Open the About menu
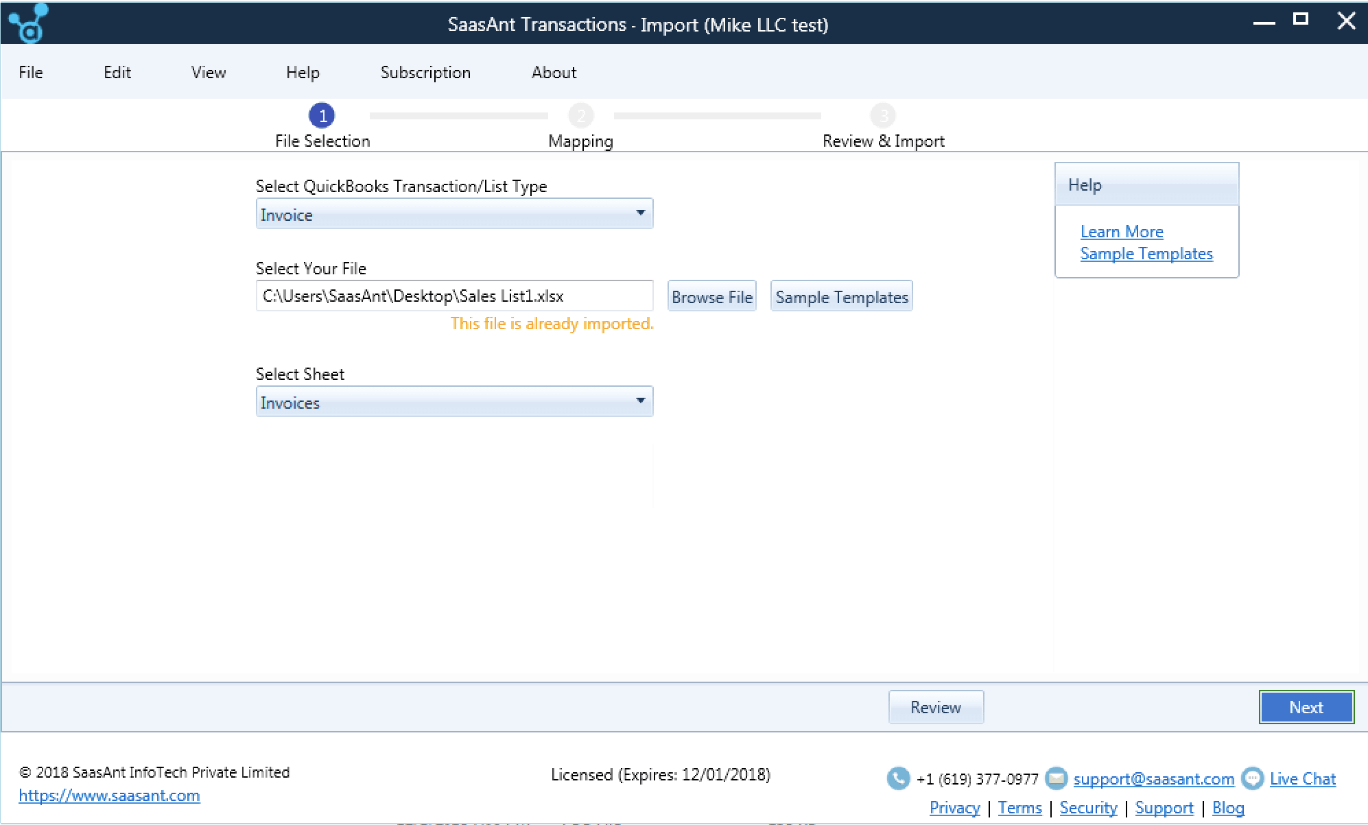1368x825 pixels. click(x=554, y=72)
